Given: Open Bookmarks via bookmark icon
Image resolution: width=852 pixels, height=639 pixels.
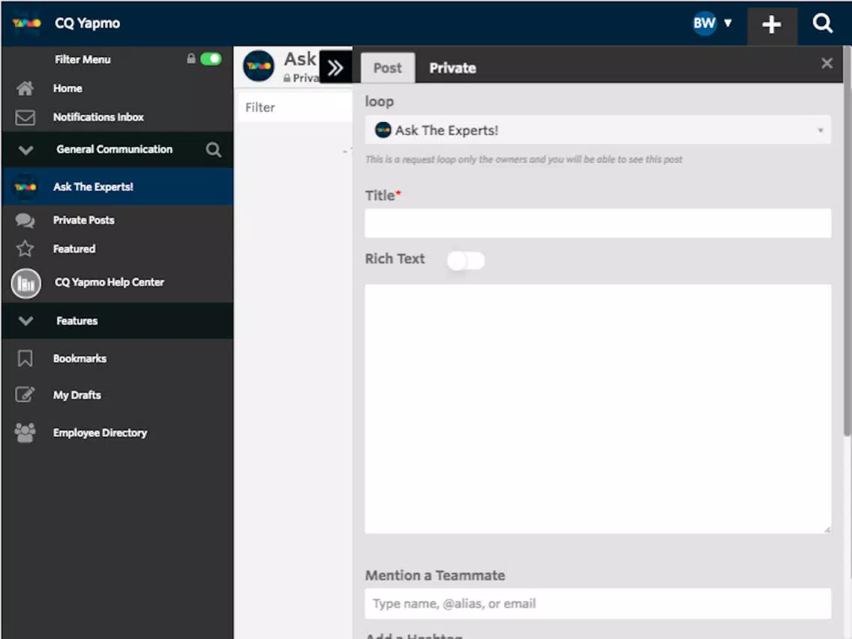Looking at the screenshot, I should point(25,358).
